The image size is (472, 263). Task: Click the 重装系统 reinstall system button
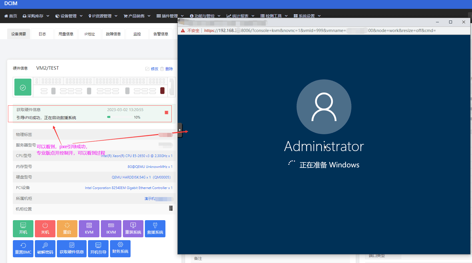[133, 229]
